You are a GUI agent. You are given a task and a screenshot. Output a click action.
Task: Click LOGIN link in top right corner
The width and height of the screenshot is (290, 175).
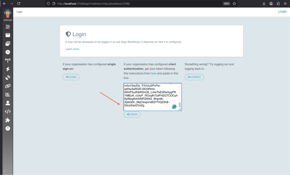(x=282, y=12)
